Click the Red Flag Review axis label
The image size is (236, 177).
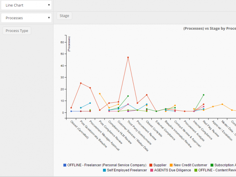(211, 128)
